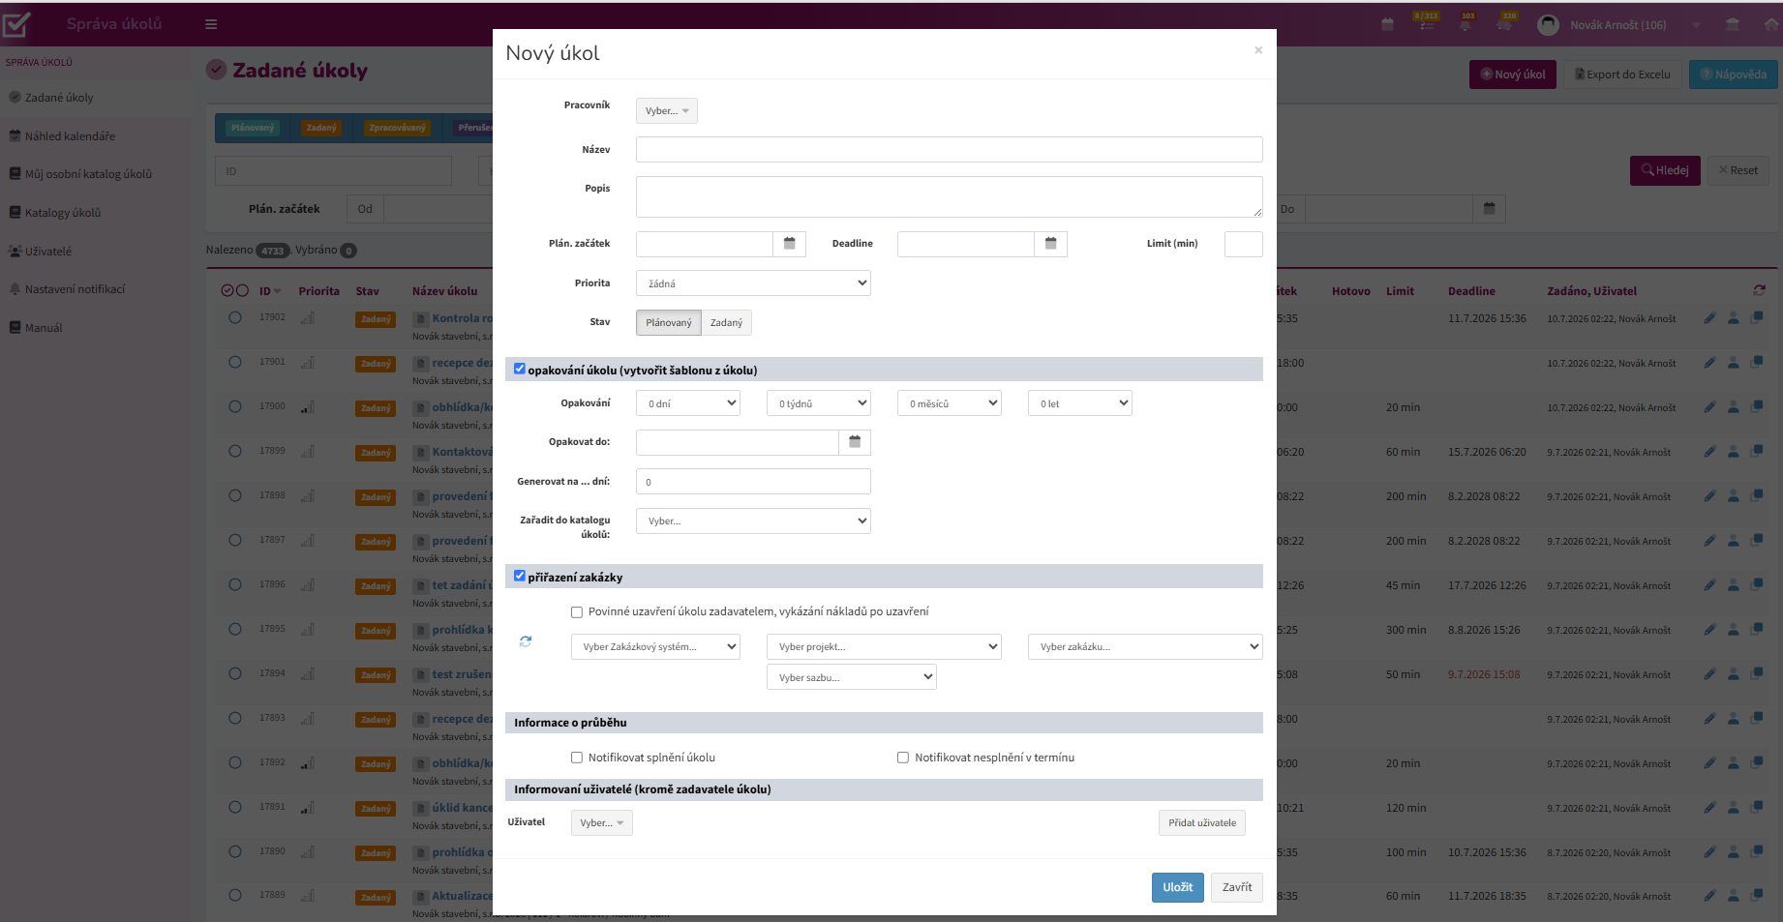Screen dimensions: 1783x922
Task: Click Přidat uživatele button
Action: tap(1202, 822)
